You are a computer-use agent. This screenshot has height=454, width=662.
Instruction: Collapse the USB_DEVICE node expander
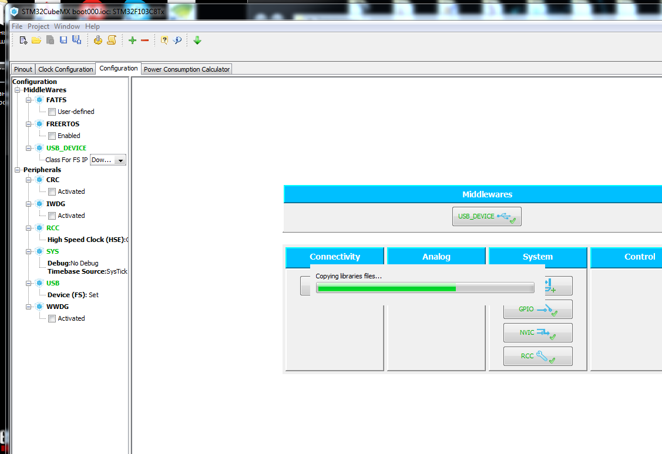tap(29, 148)
